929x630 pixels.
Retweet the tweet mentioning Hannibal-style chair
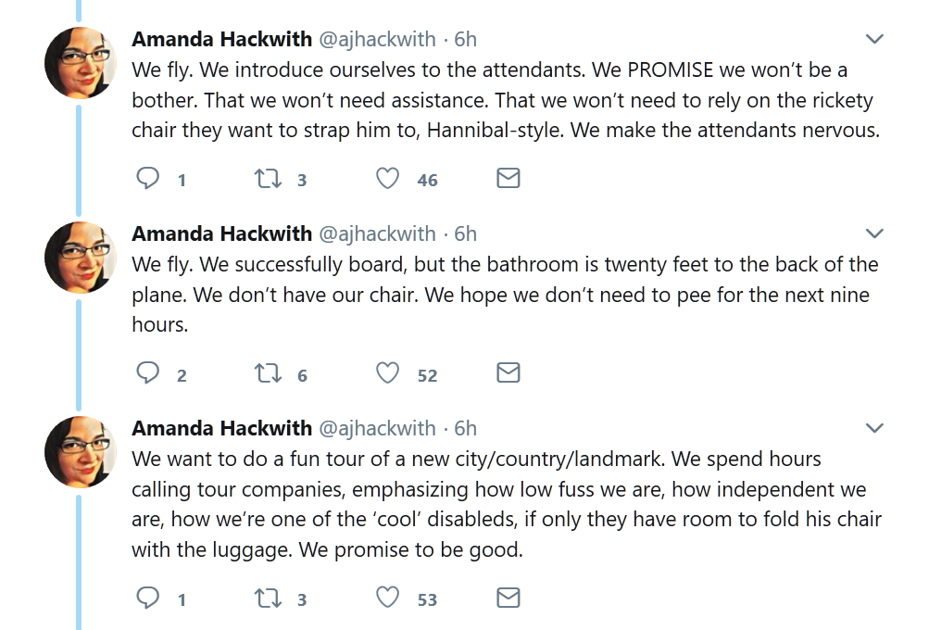pyautogui.click(x=268, y=179)
